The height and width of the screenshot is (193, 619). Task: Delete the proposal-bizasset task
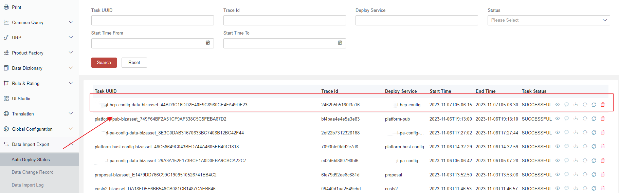(603, 174)
